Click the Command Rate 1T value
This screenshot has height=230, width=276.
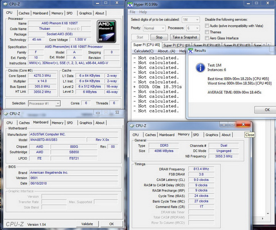(x=201, y=207)
